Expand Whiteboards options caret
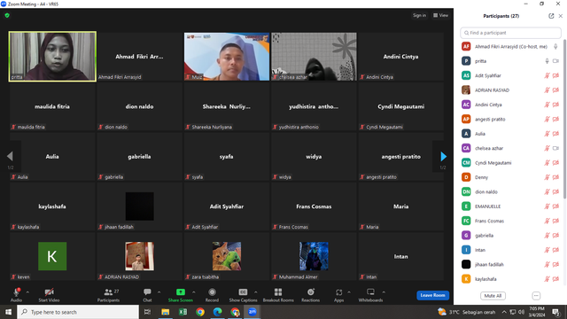 (x=384, y=292)
